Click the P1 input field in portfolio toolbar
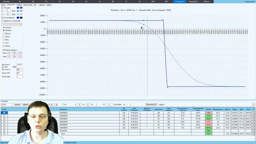256x144 pixels. point(109,104)
